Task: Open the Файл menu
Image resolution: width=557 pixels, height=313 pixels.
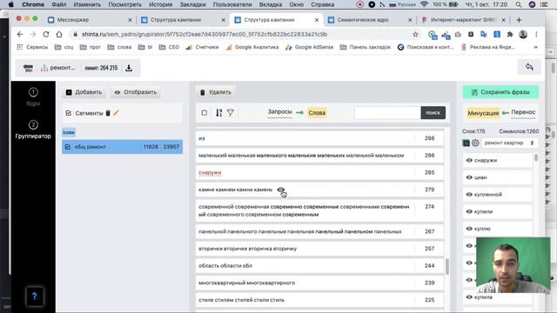Action: tap(58, 4)
